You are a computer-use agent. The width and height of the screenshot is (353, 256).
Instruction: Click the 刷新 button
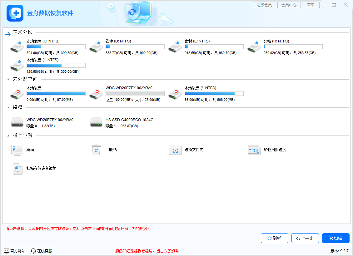point(274,238)
